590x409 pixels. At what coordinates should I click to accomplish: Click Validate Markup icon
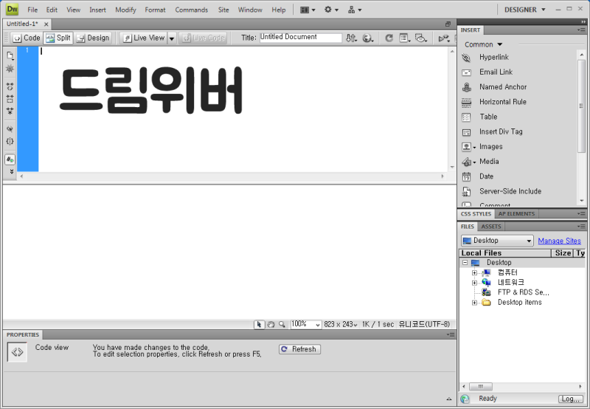pos(444,38)
